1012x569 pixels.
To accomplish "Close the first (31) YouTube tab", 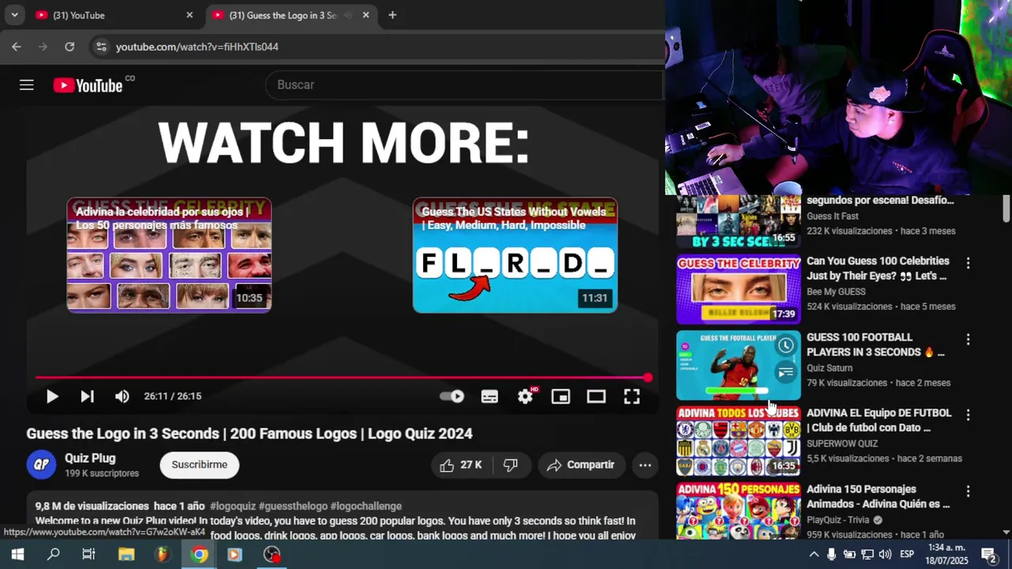I will click(189, 15).
